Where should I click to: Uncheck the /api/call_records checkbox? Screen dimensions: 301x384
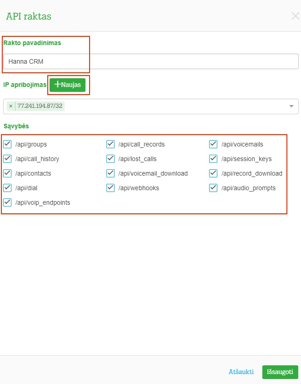pos(110,144)
